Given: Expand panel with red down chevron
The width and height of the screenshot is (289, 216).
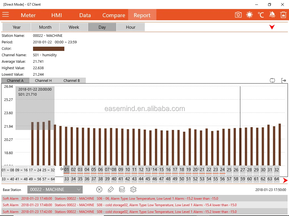Looking at the screenshot, I should click(272, 27).
